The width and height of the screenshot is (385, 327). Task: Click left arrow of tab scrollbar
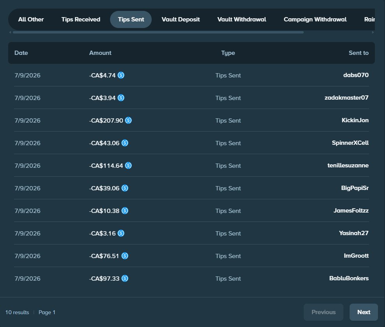(x=10, y=32)
